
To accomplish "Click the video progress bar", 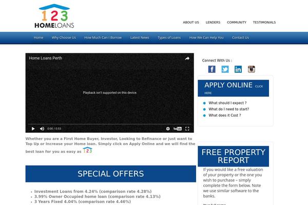I will [110, 124].
